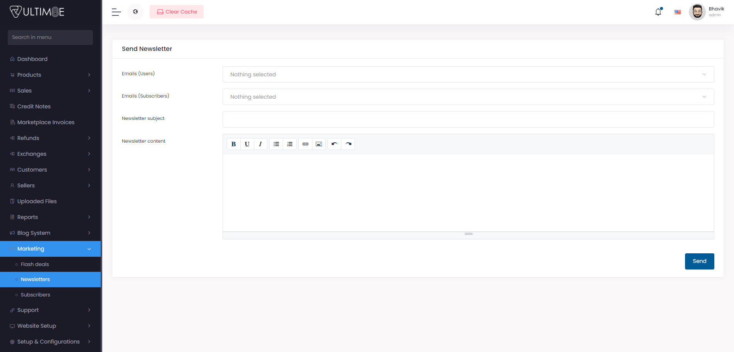Apply underline formatting in editor

[247, 144]
